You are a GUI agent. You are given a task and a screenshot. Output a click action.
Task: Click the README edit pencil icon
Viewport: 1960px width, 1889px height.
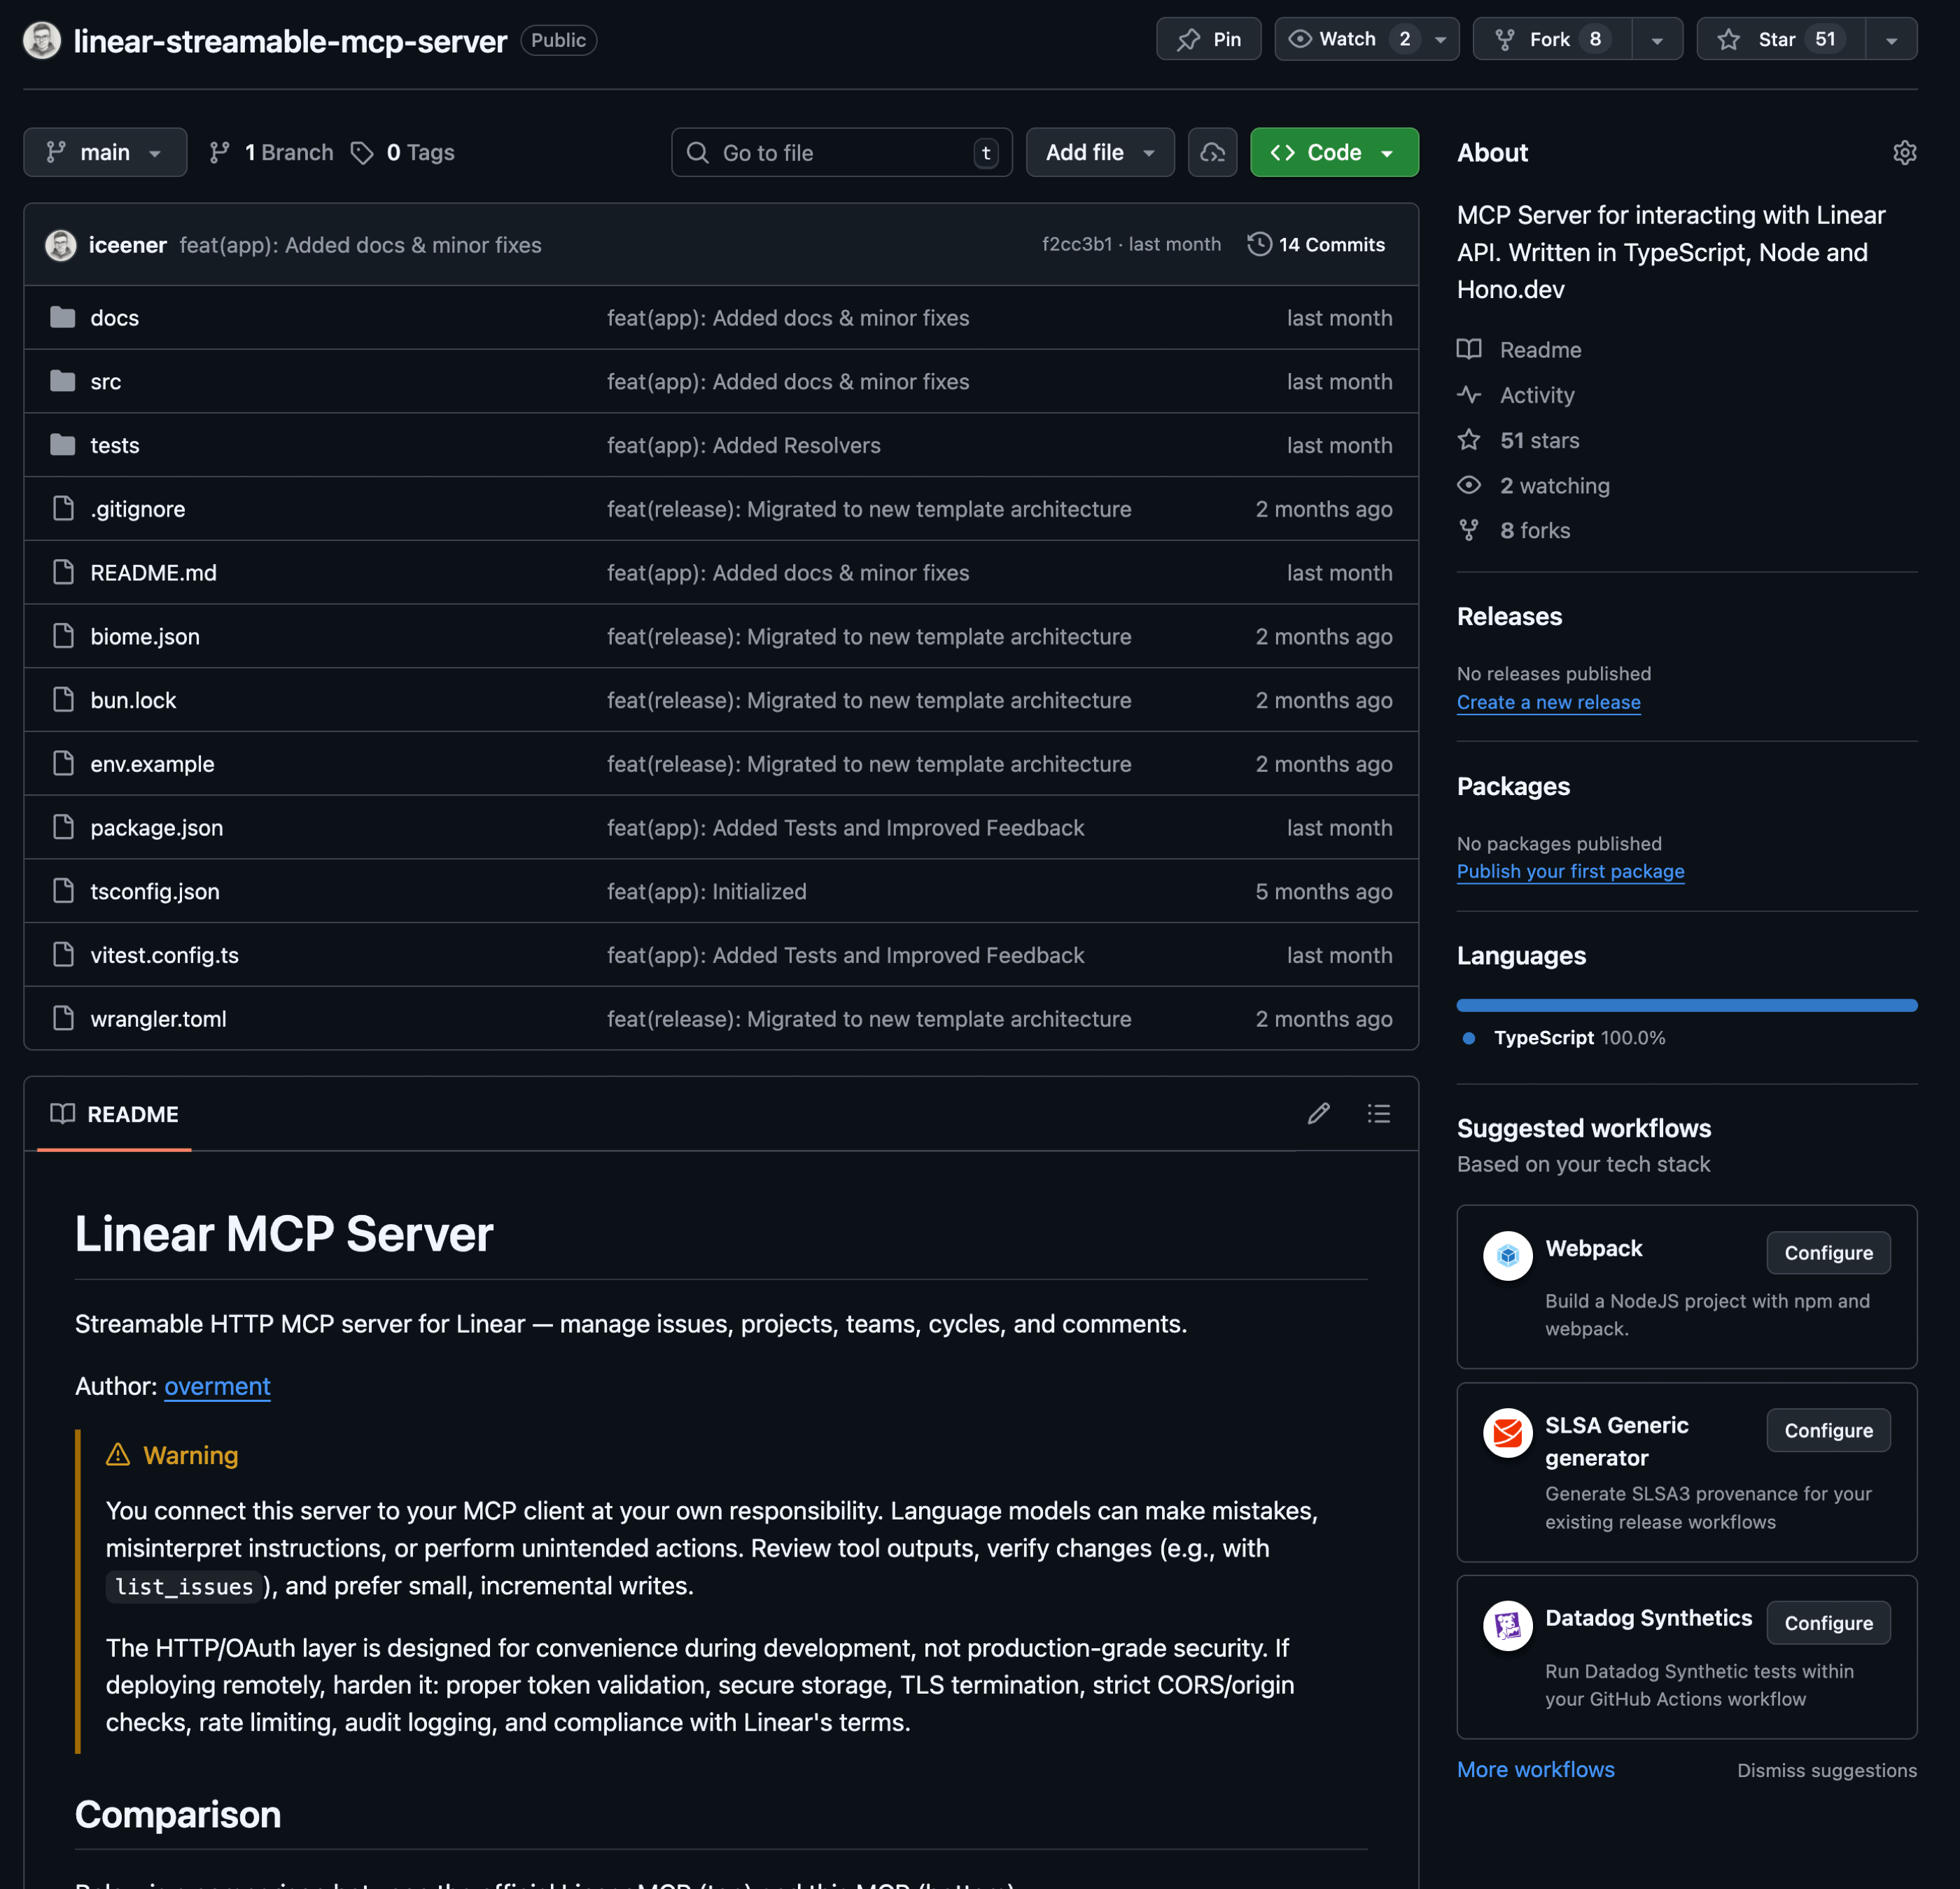1318,1113
